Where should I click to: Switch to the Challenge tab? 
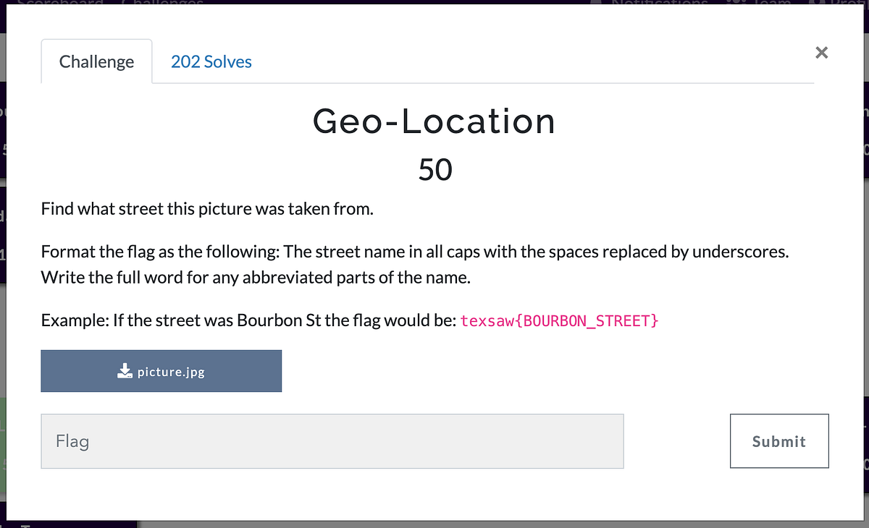pyautogui.click(x=96, y=61)
